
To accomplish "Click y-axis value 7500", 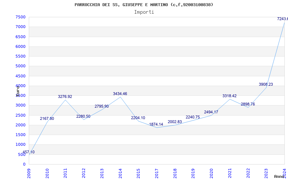I will (21, 17).
